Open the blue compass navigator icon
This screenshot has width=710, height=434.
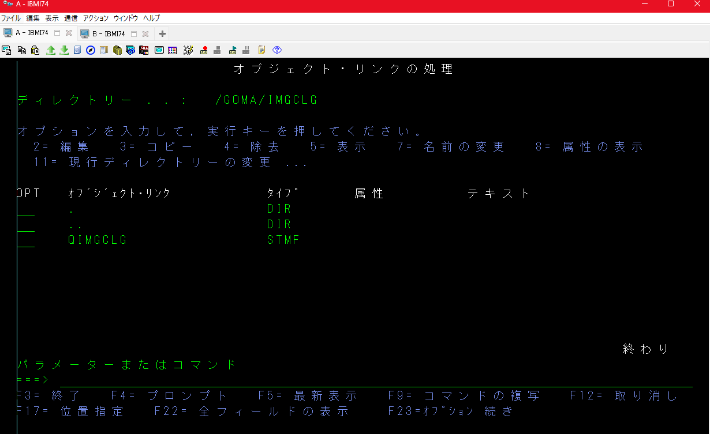[x=91, y=50]
